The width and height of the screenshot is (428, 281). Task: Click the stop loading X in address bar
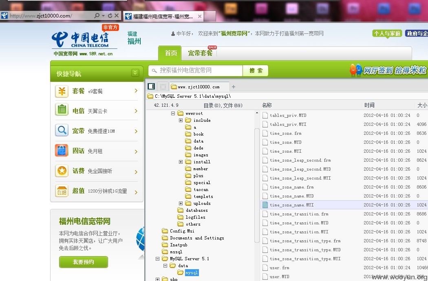[117, 15]
